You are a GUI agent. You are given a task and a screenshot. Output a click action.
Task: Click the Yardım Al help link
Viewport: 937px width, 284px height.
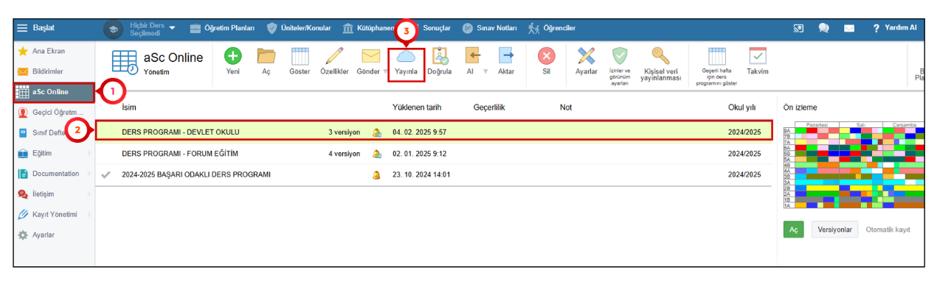tap(895, 28)
